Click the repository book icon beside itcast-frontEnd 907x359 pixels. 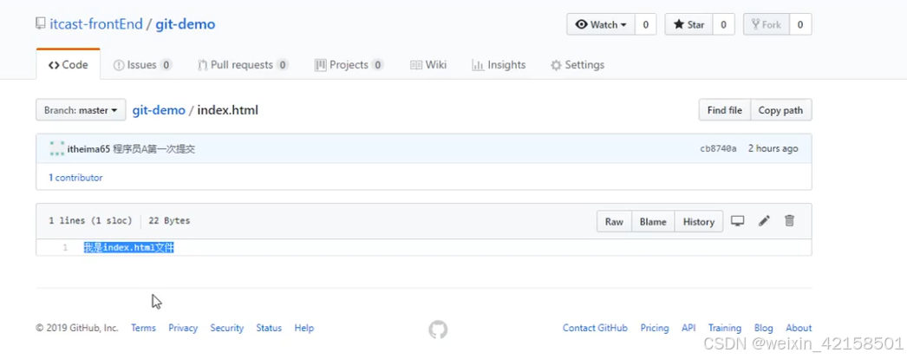(x=41, y=23)
